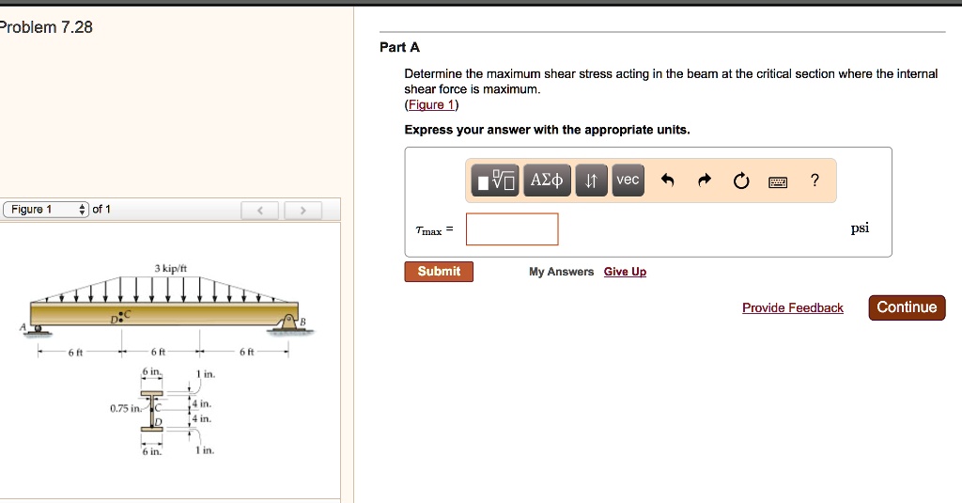Open the Figure 1 link
The width and height of the screenshot is (962, 503).
(431, 104)
